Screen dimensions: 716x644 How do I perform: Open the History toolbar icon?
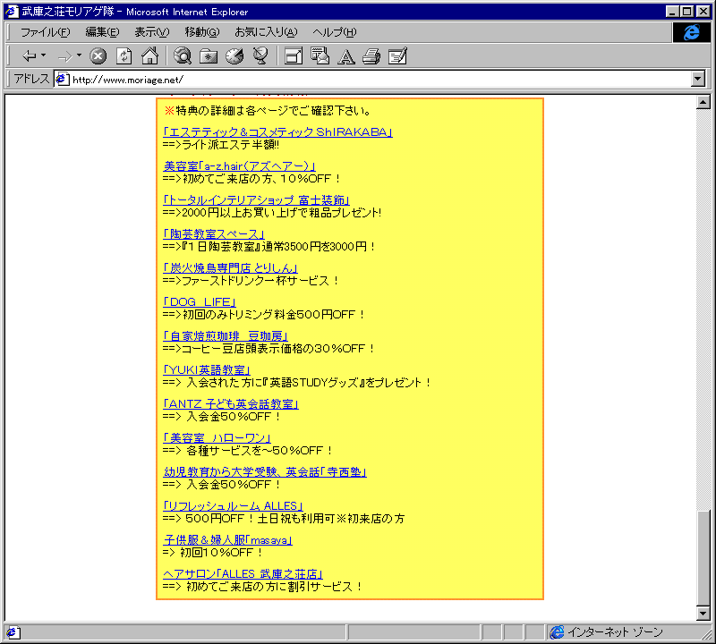(x=234, y=56)
